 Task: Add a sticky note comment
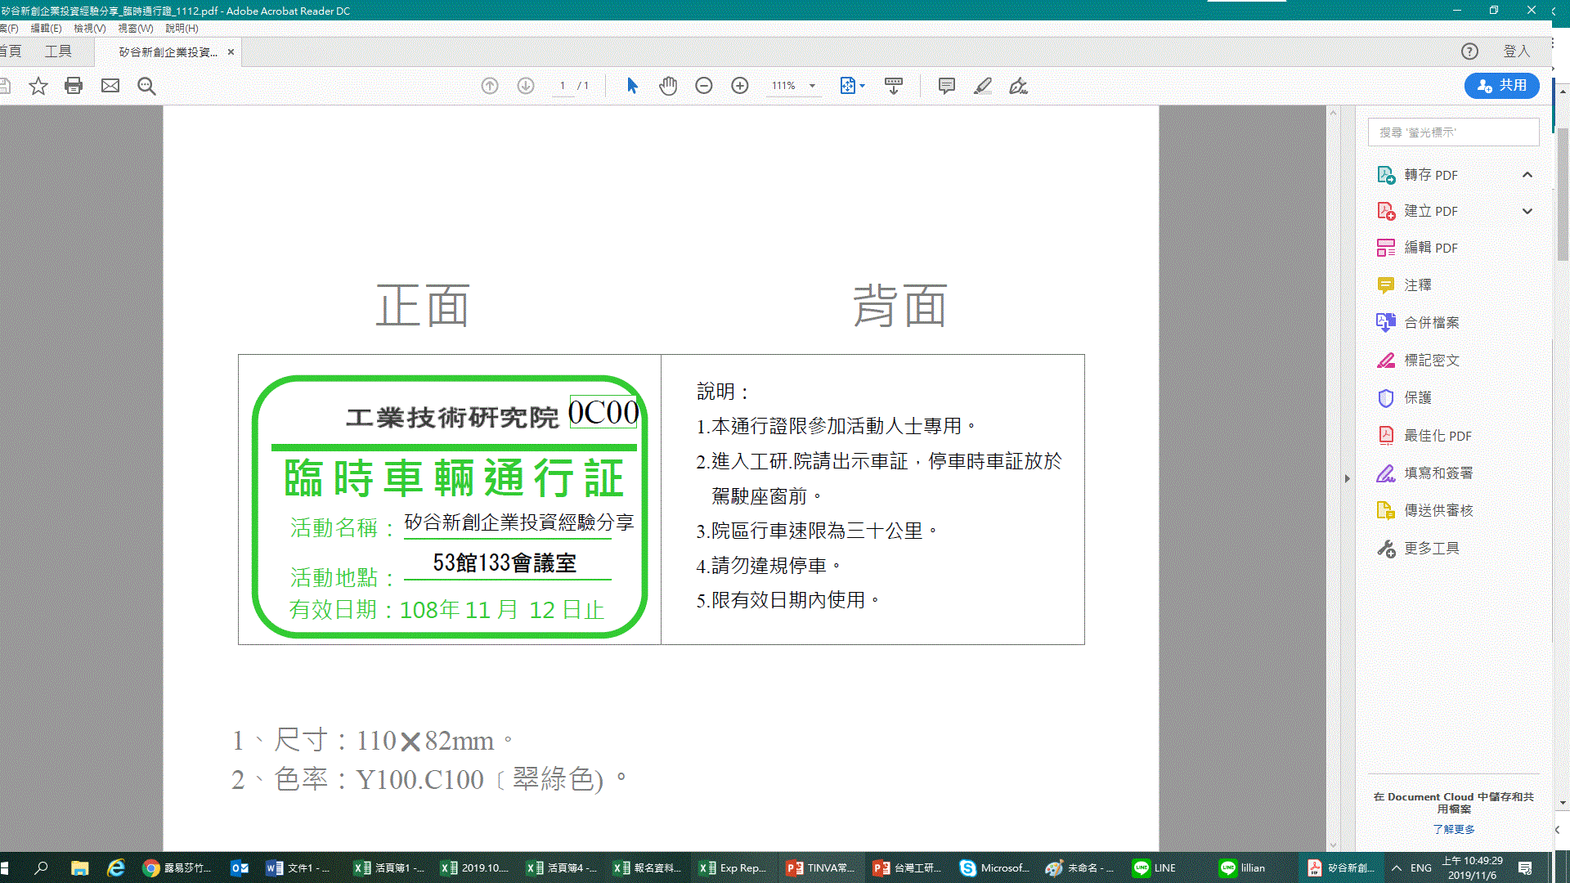click(x=947, y=86)
